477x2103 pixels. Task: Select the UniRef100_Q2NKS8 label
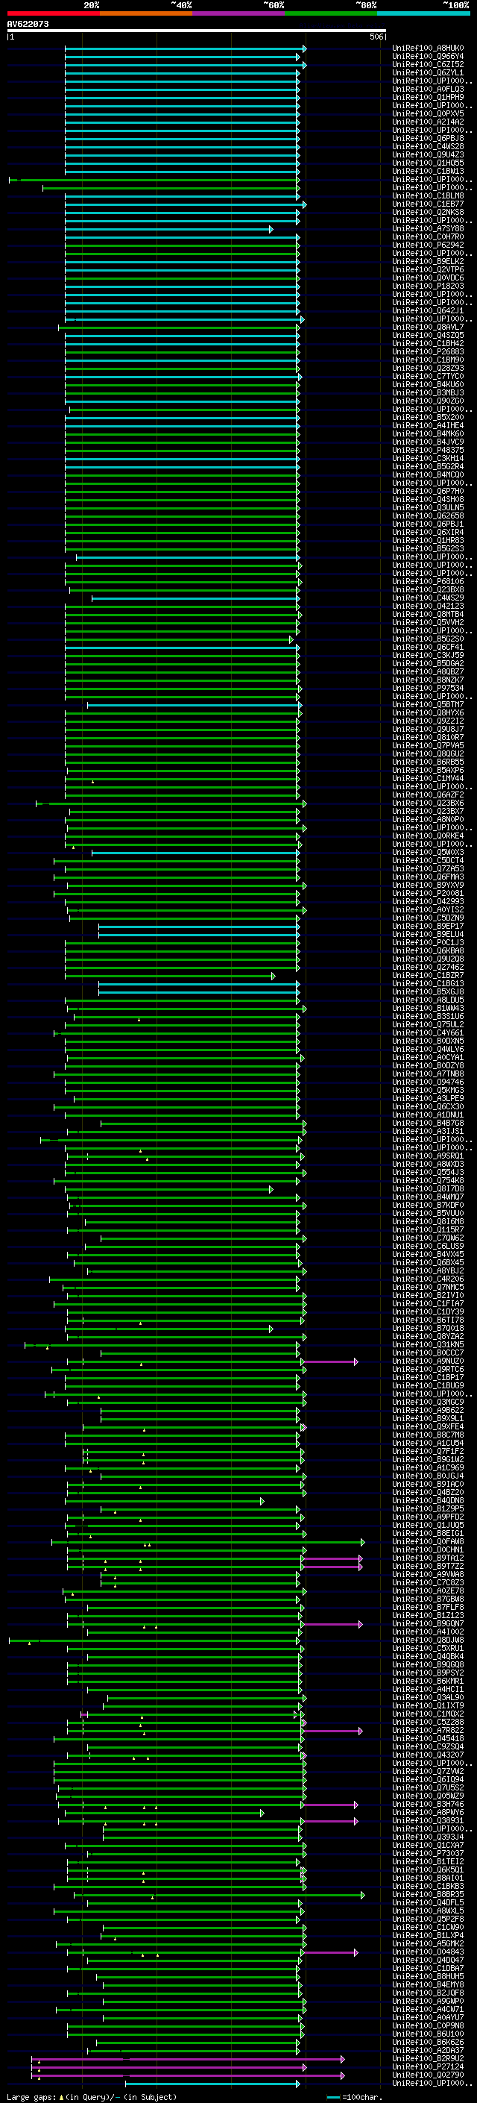(x=428, y=213)
